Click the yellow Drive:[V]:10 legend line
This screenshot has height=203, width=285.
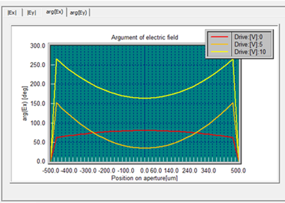[x=219, y=52]
